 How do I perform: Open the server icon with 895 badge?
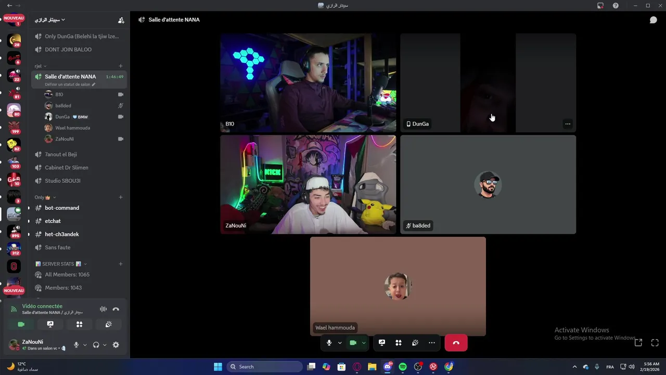[x=14, y=232]
